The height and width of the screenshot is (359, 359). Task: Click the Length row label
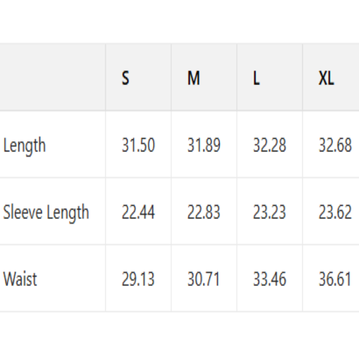point(25,145)
